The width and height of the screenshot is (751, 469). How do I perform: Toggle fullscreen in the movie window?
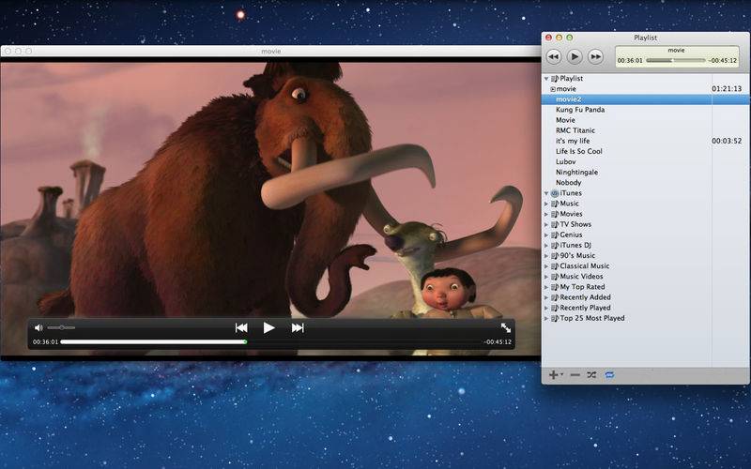pyautogui.click(x=506, y=327)
